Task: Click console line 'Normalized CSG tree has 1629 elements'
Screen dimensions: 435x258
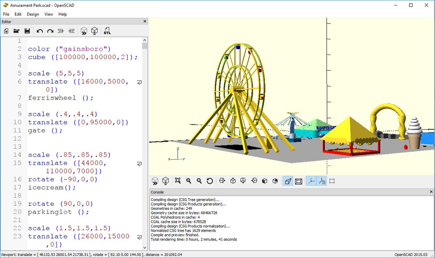Action: (183, 230)
